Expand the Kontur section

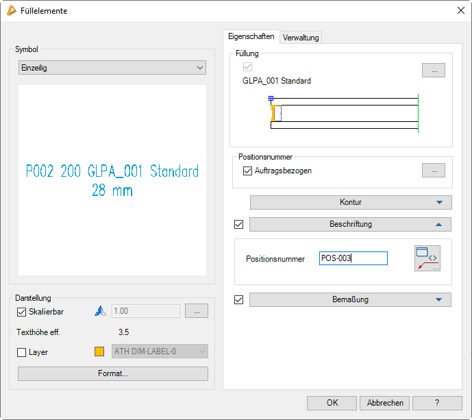click(x=351, y=202)
